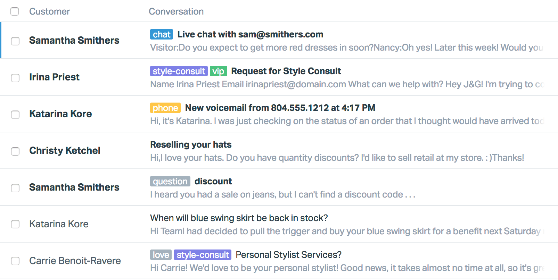This screenshot has width=558, height=280.
Task: Open the New voicemail from 804.555.1212 conversation
Action: (280, 108)
